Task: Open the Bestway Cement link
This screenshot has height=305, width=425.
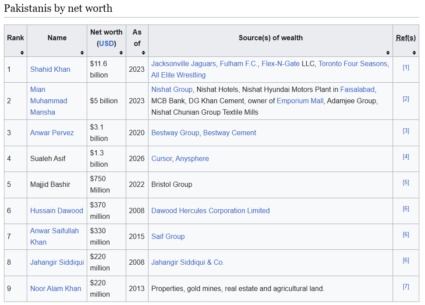Action: click(x=230, y=133)
